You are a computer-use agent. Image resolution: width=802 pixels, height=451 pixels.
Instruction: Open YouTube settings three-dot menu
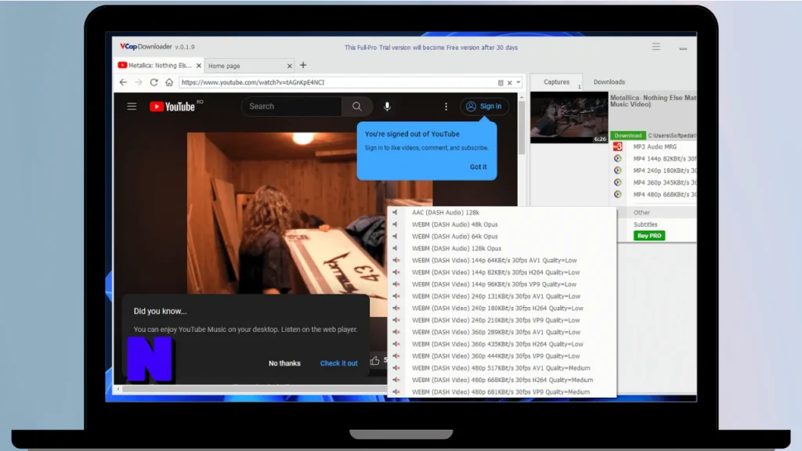point(446,106)
